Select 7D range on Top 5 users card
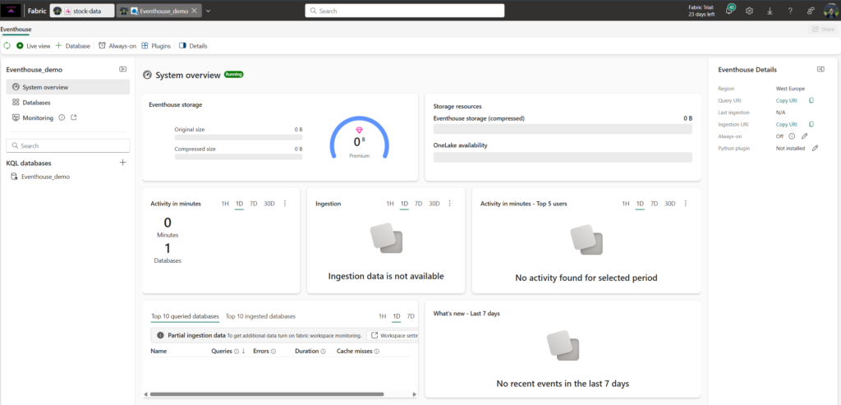Image resolution: width=841 pixels, height=405 pixels. (654, 204)
